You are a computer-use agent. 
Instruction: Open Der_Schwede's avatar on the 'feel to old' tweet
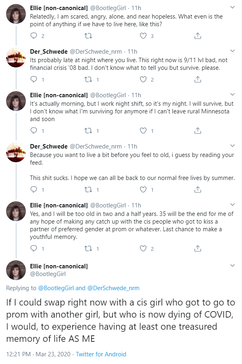16,152
